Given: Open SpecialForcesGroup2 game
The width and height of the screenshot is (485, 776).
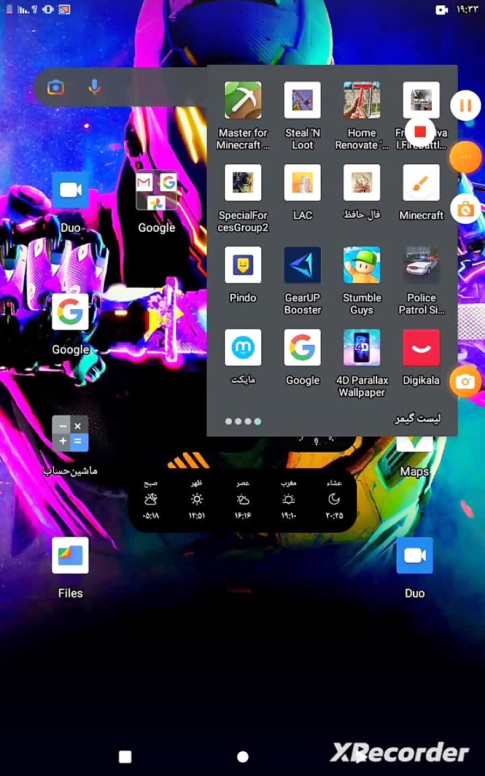Looking at the screenshot, I should pyautogui.click(x=243, y=183).
